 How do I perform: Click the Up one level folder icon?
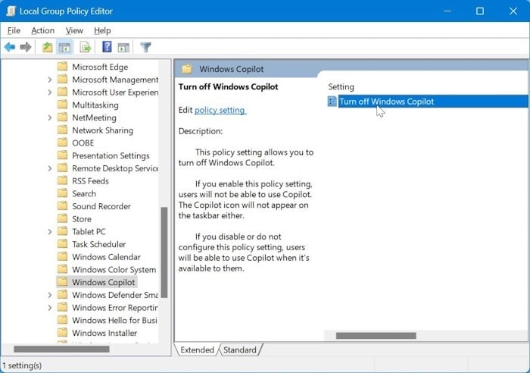(47, 47)
